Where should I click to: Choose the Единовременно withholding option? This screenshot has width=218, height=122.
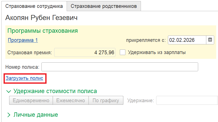pyautogui.click(x=31, y=100)
